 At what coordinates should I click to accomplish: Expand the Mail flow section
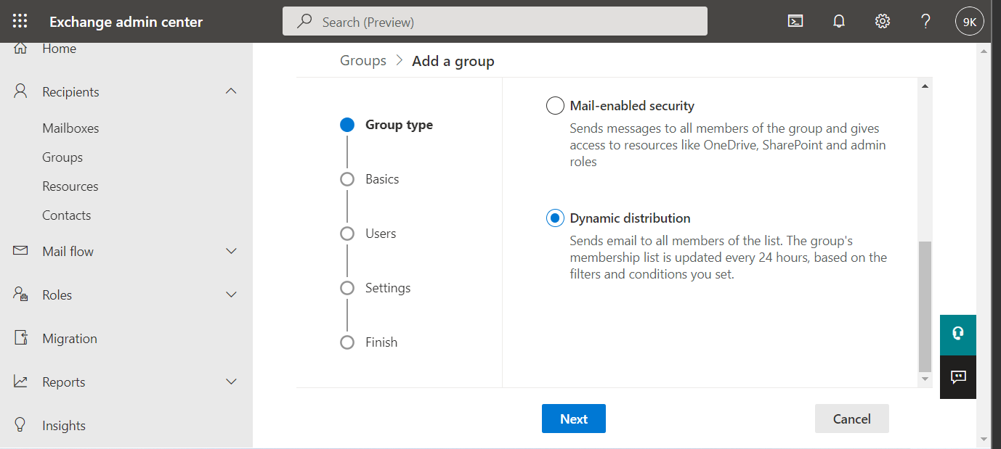(x=231, y=251)
